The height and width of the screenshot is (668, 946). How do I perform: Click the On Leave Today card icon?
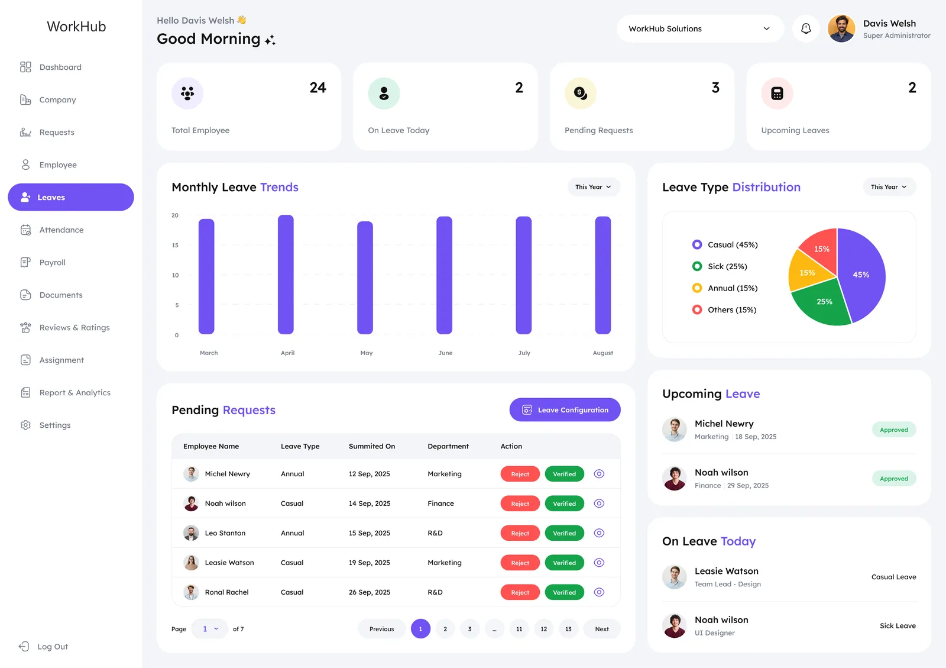coord(384,93)
